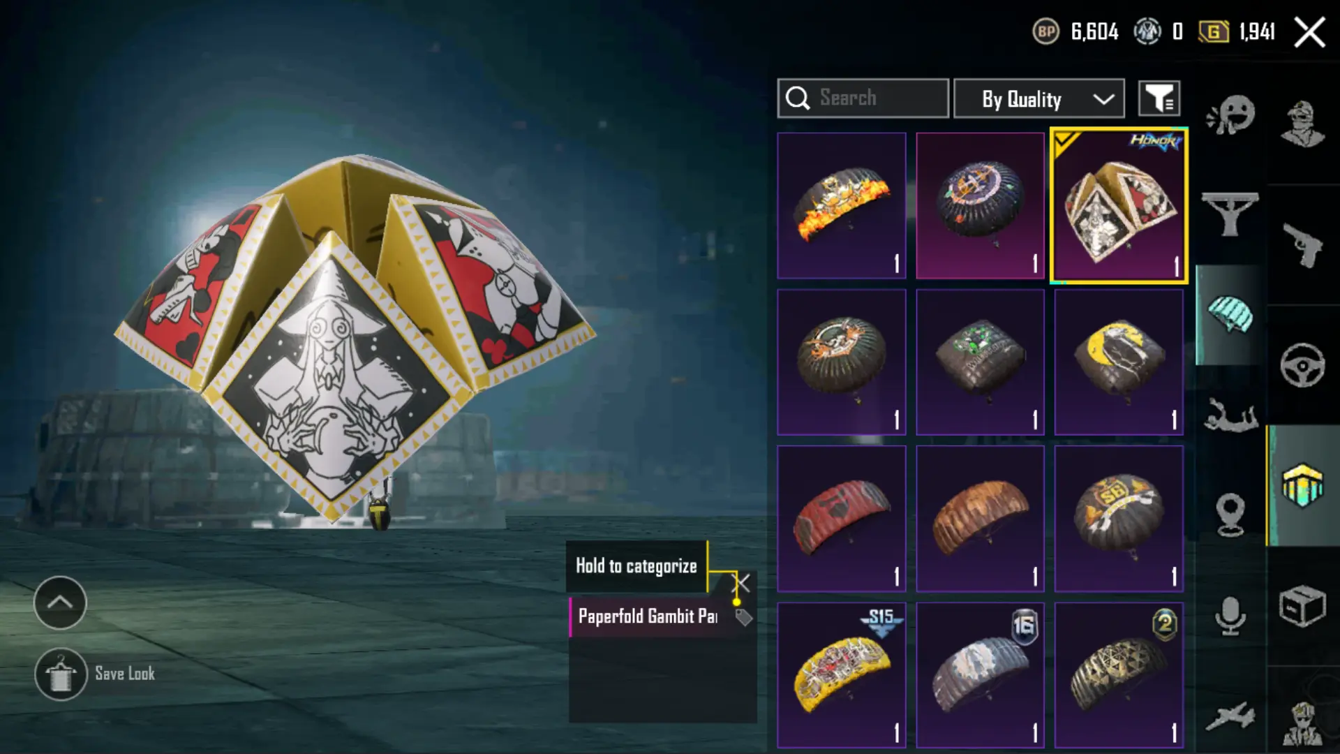This screenshot has height=754, width=1340.
Task: Select the vehicle steering wheel icon
Action: coord(1302,364)
